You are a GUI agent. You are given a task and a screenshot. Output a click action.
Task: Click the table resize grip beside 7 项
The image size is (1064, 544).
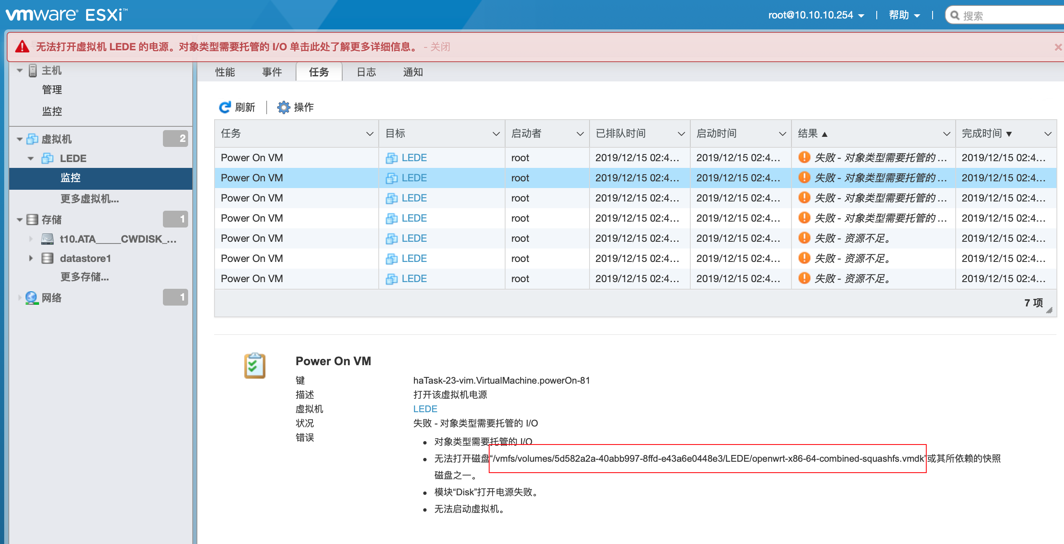pyautogui.click(x=1049, y=310)
